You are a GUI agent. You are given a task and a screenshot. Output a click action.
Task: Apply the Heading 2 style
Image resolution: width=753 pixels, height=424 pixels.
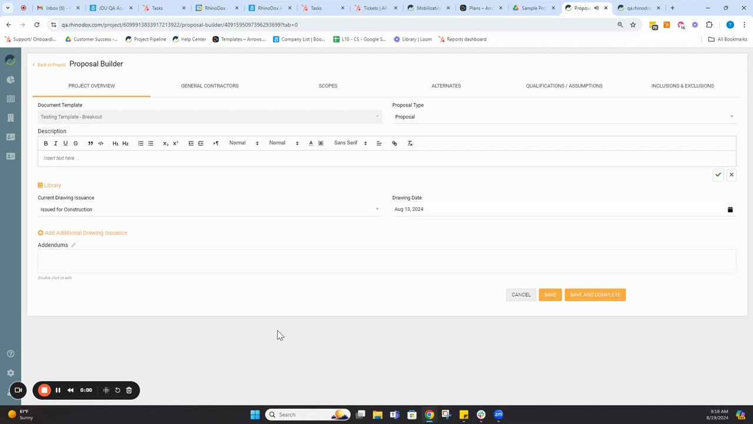click(125, 143)
